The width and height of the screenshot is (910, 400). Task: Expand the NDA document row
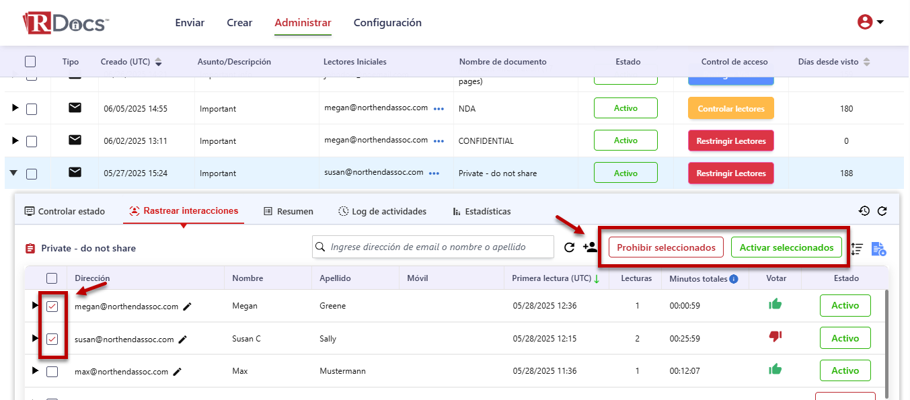click(15, 108)
